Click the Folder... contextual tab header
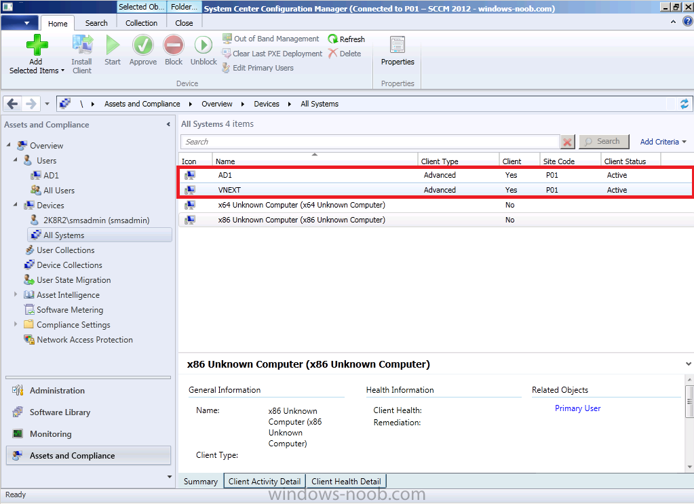Viewport: 694px width, 504px height. tap(184, 7)
